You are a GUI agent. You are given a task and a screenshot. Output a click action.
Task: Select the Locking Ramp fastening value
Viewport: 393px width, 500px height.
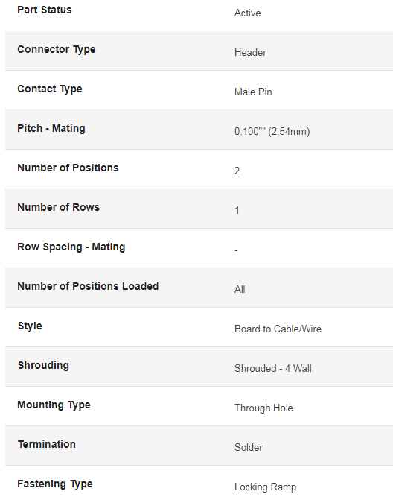(265, 487)
